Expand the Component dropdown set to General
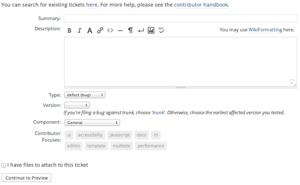This screenshot has height=185, width=300. click(x=92, y=122)
